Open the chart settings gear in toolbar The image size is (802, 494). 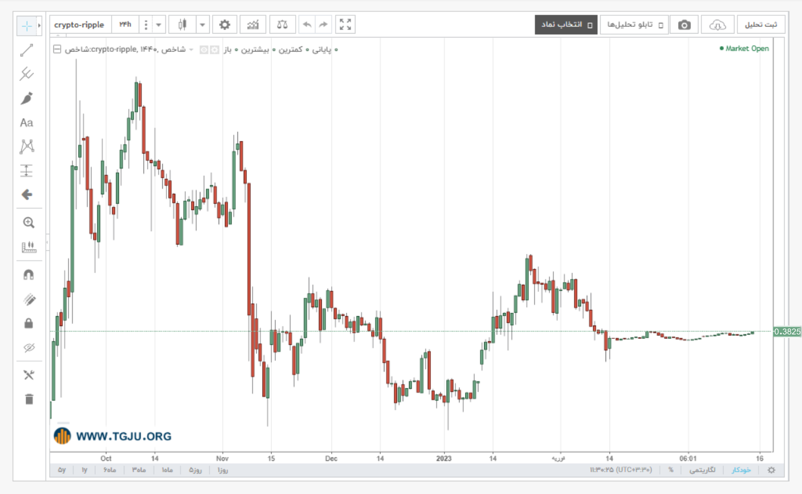225,25
